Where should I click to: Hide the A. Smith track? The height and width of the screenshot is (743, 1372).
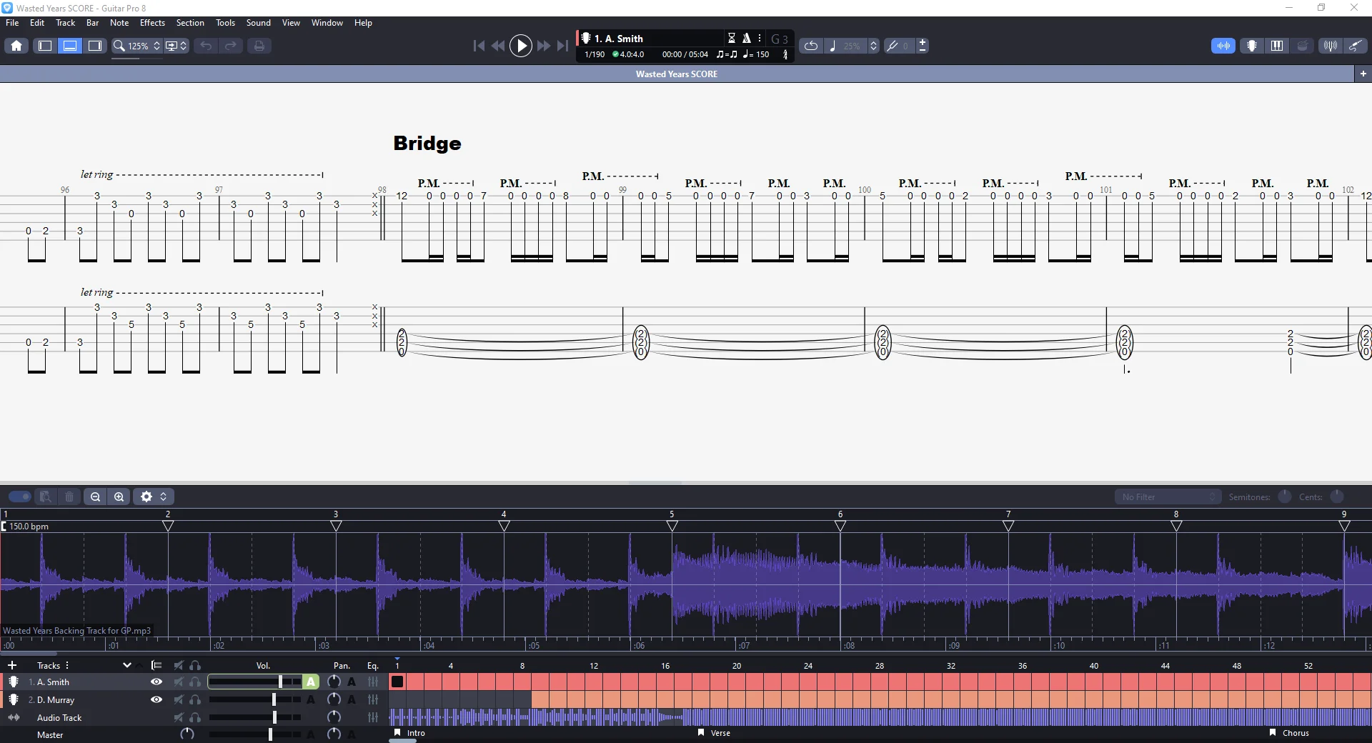click(156, 682)
